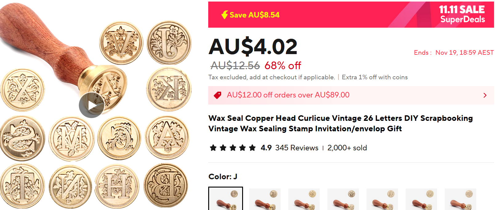Select the fourth color variant thumbnail
The width and height of the screenshot is (495, 210).
click(343, 199)
